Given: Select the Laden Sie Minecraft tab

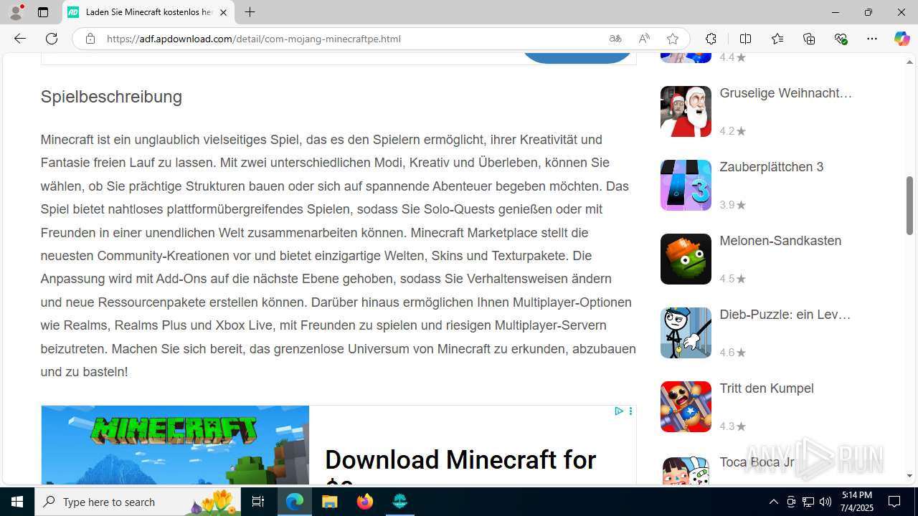Looking at the screenshot, I should click(148, 12).
